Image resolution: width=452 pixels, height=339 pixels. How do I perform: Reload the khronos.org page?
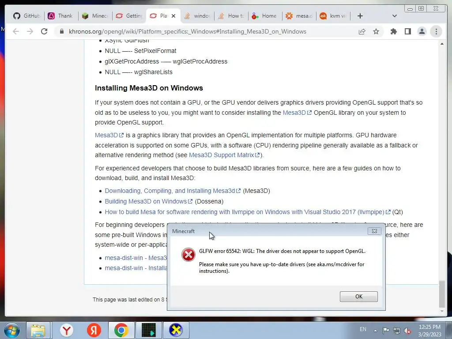(x=44, y=31)
